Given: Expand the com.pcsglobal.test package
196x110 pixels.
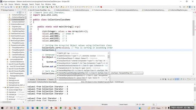Looking at the screenshot, I should tap(6, 59).
